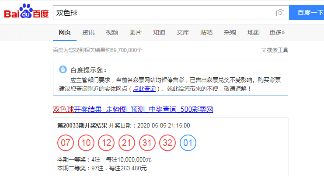This screenshot has width=324, height=176.
Task: Go to the 贴吧 tab
Action: [206, 32]
